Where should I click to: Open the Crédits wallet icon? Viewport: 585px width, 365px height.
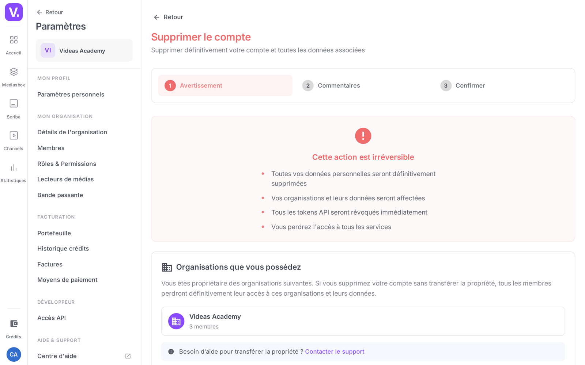tap(14, 324)
